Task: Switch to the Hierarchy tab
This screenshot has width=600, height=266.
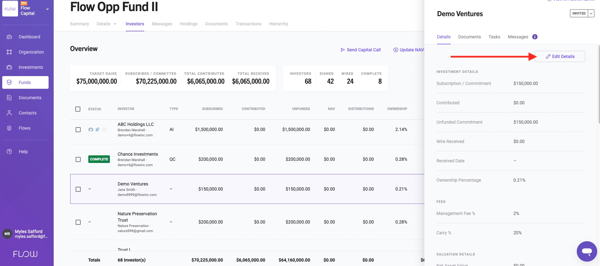Action: click(279, 24)
